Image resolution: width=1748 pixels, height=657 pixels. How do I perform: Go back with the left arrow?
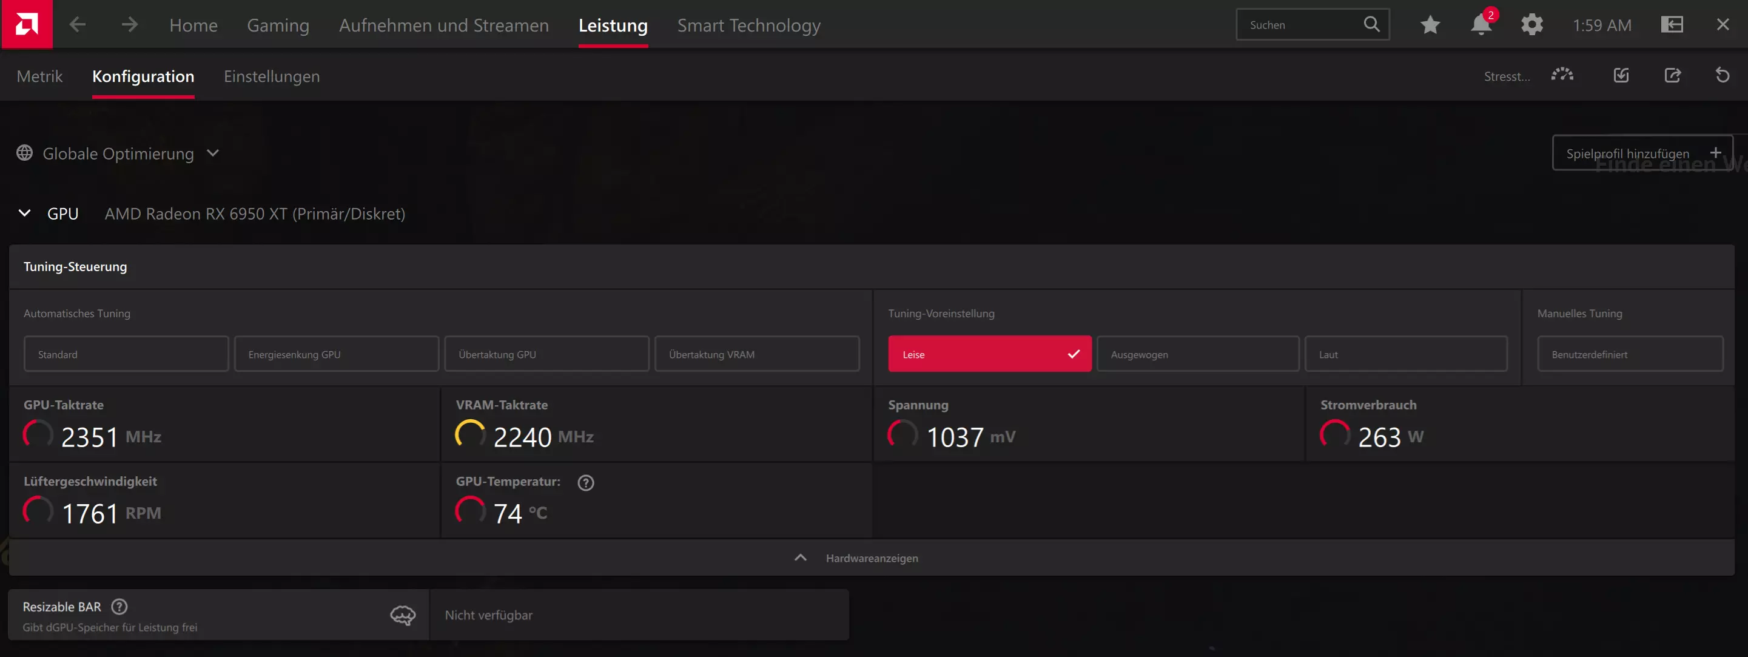click(78, 25)
